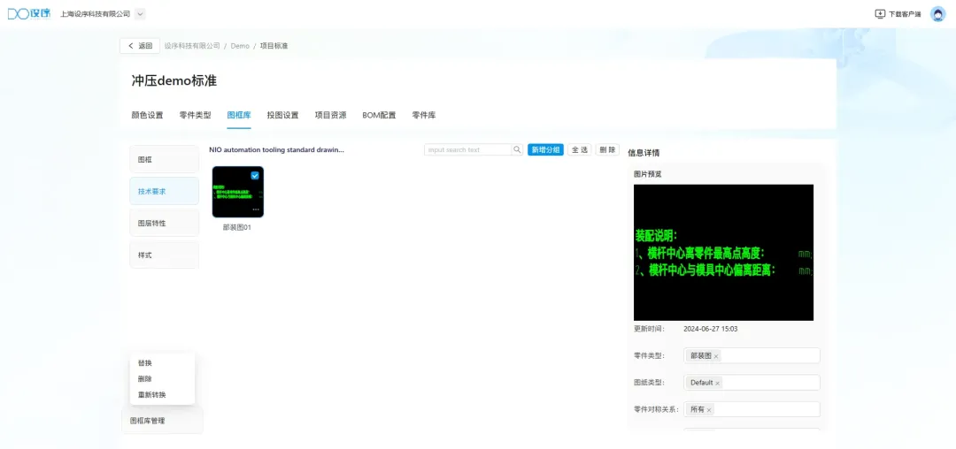
Task: Uncheck the 部装图01 thumbnail checkbox
Action: point(255,175)
